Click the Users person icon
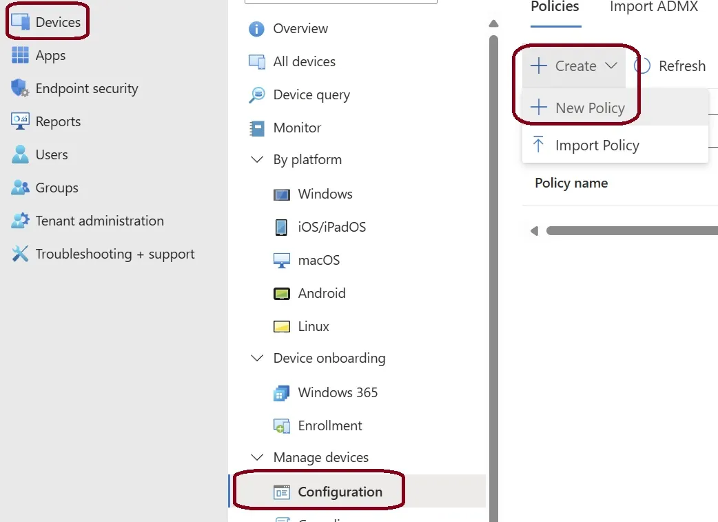This screenshot has height=522, width=718. point(20,154)
